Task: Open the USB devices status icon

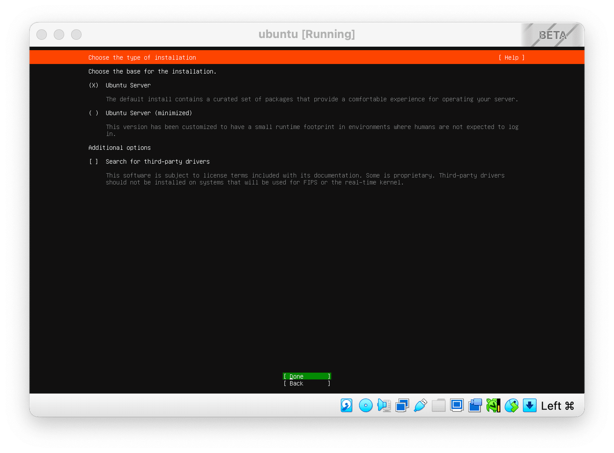Action: [x=420, y=405]
